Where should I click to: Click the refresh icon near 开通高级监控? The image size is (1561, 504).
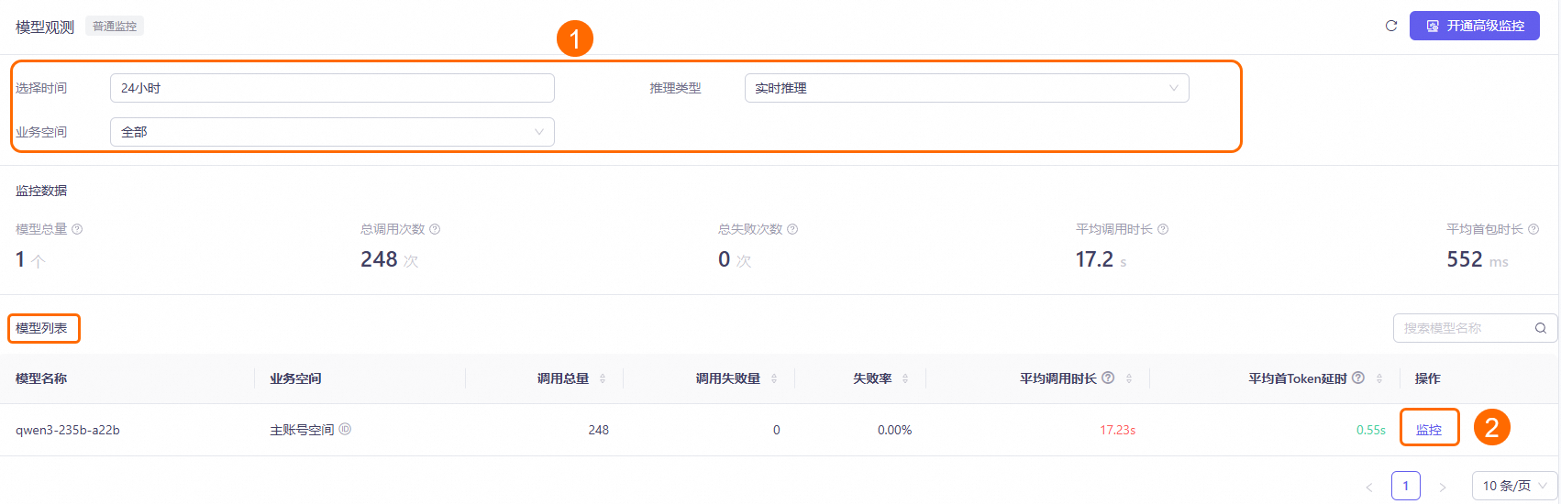pyautogui.click(x=1390, y=26)
